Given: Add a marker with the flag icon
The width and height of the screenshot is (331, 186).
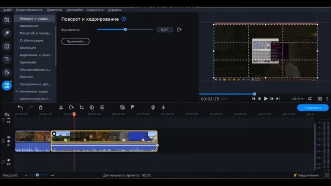Looking at the screenshot, I should click(132, 107).
